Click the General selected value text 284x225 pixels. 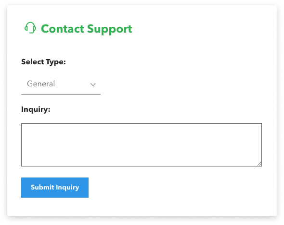pyautogui.click(x=41, y=84)
